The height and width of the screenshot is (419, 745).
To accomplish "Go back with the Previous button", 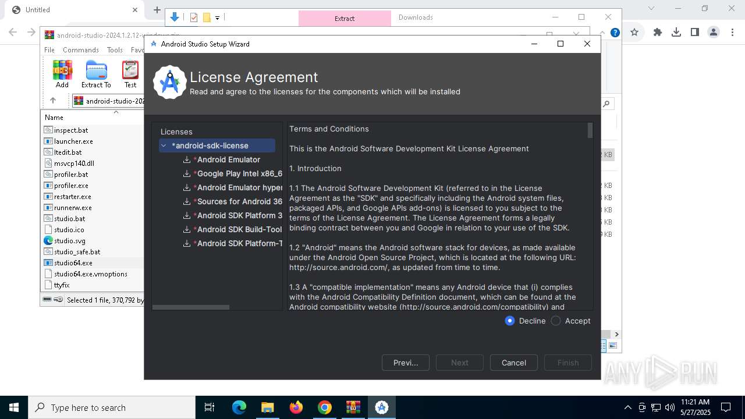I will (406, 363).
